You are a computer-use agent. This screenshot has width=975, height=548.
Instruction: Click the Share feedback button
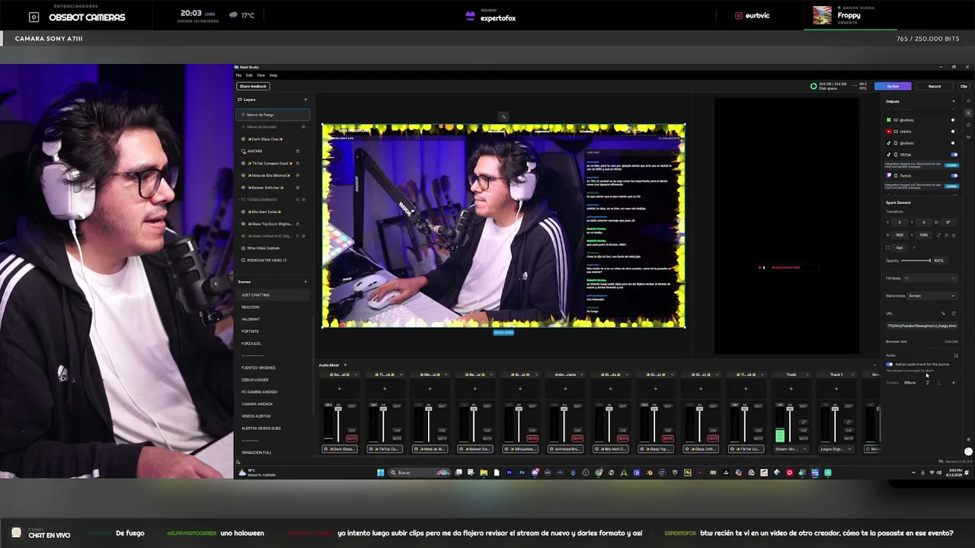tap(253, 86)
